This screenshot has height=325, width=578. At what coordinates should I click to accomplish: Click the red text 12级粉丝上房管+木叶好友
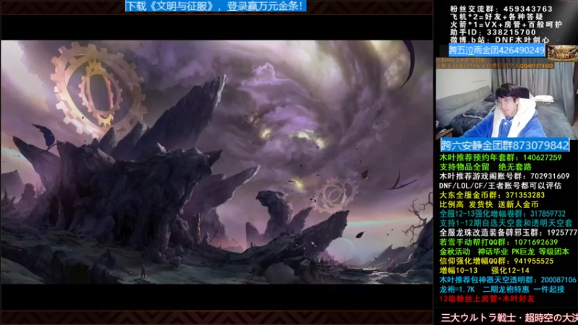(x=487, y=299)
